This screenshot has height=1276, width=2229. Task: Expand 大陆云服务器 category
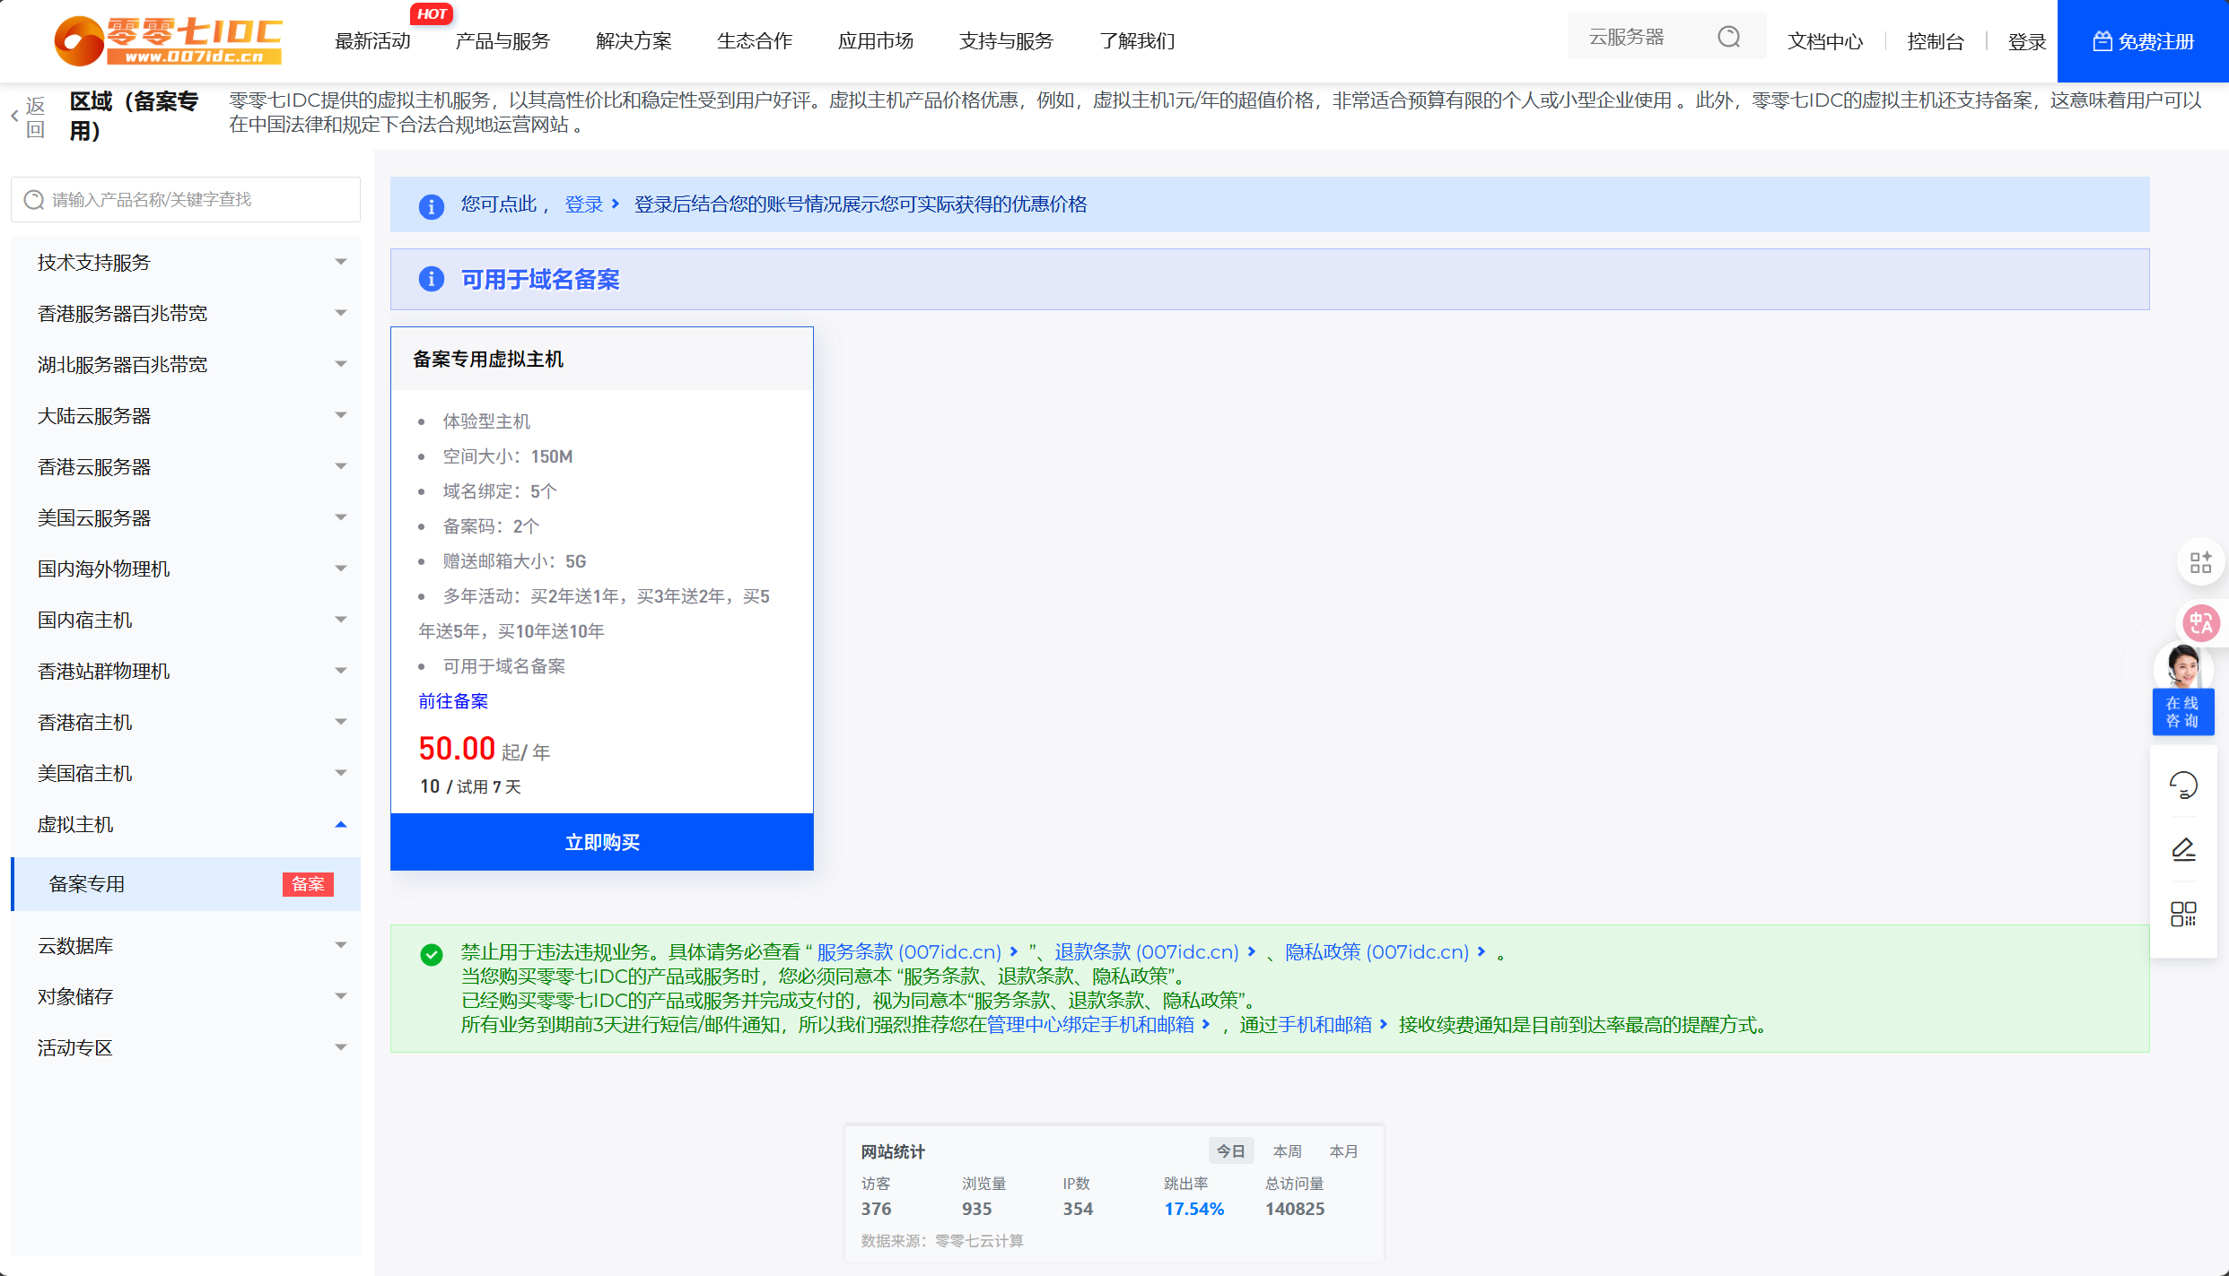click(x=186, y=415)
